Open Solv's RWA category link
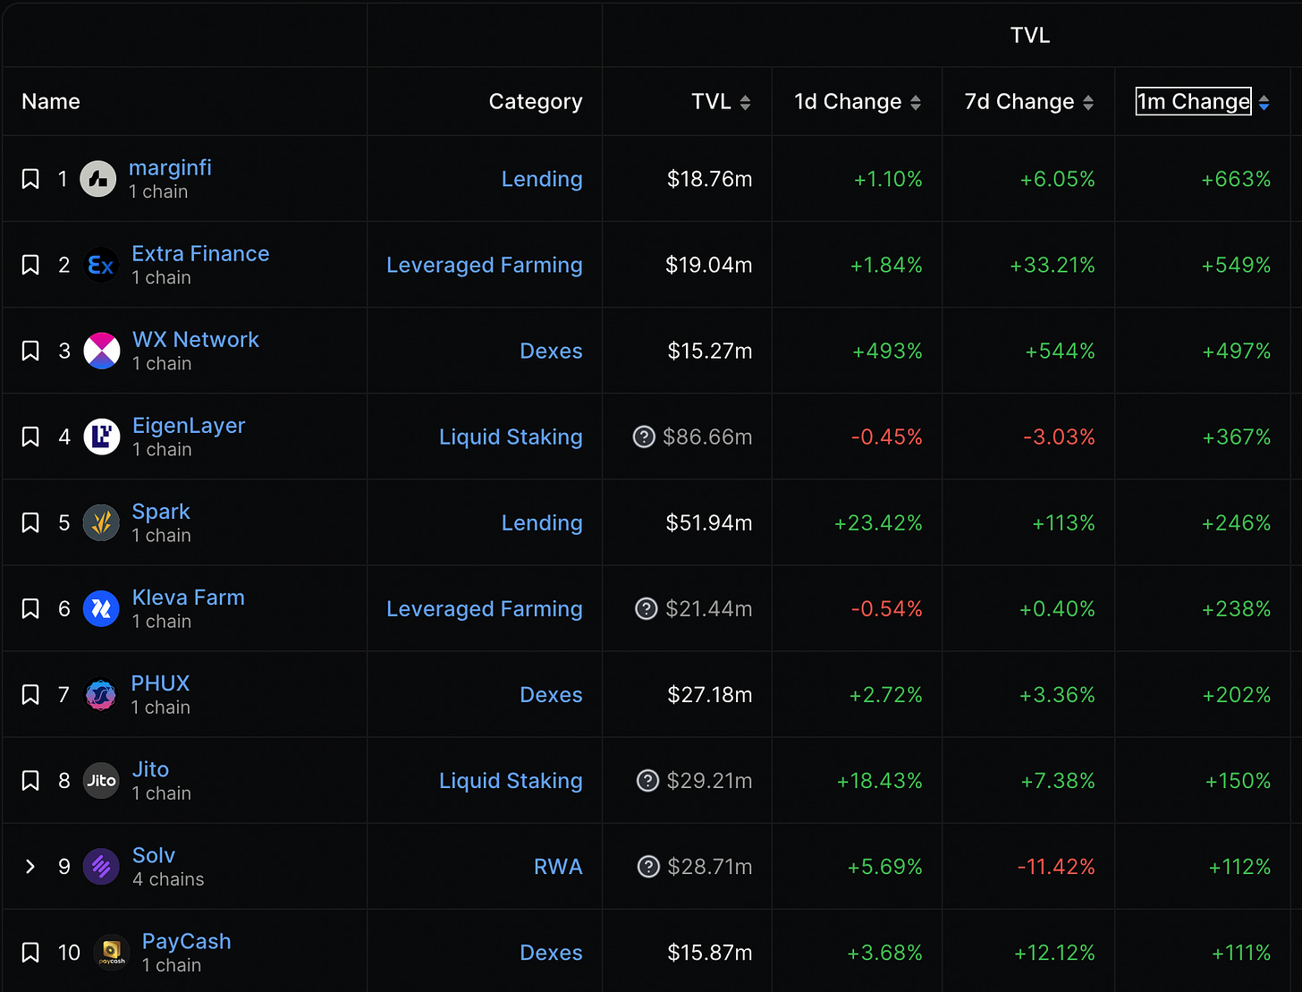Image resolution: width=1302 pixels, height=992 pixels. 558,866
